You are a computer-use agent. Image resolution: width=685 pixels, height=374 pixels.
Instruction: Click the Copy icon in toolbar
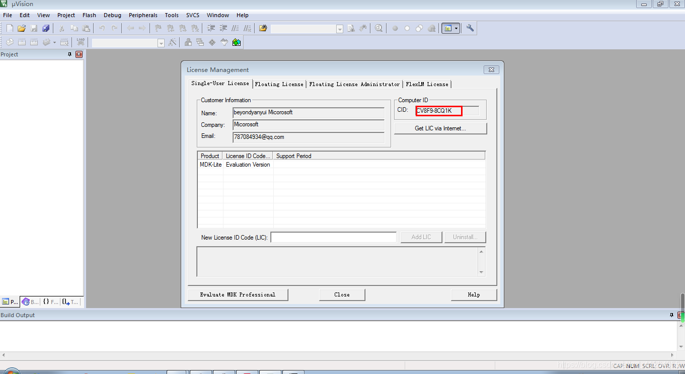(x=74, y=28)
